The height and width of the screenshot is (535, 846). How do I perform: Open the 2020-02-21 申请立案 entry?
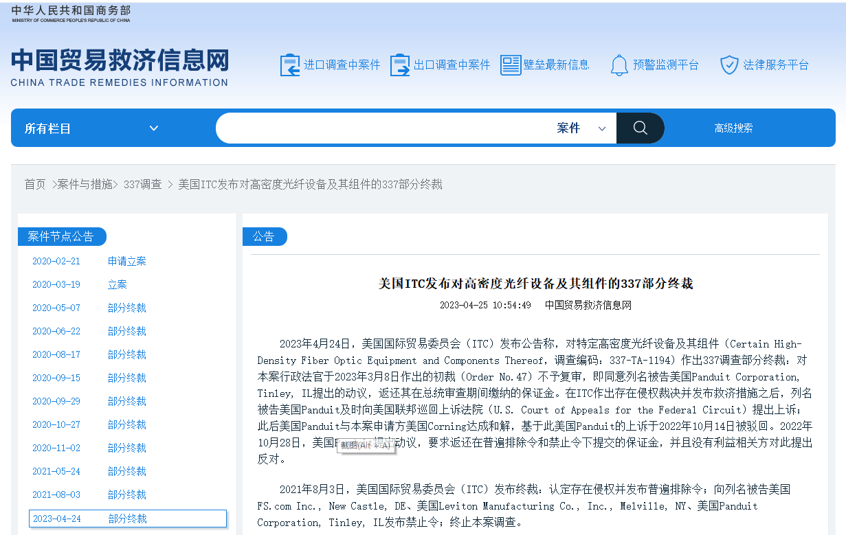point(89,261)
